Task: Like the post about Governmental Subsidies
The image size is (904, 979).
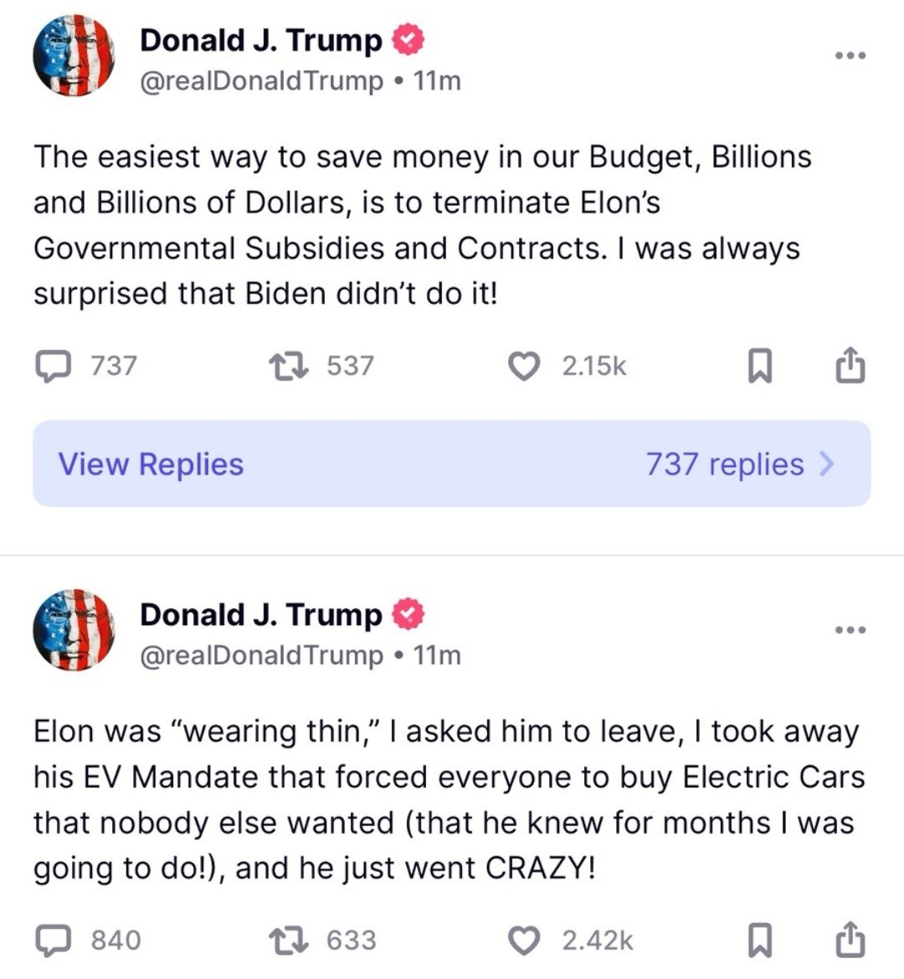Action: pos(525,366)
